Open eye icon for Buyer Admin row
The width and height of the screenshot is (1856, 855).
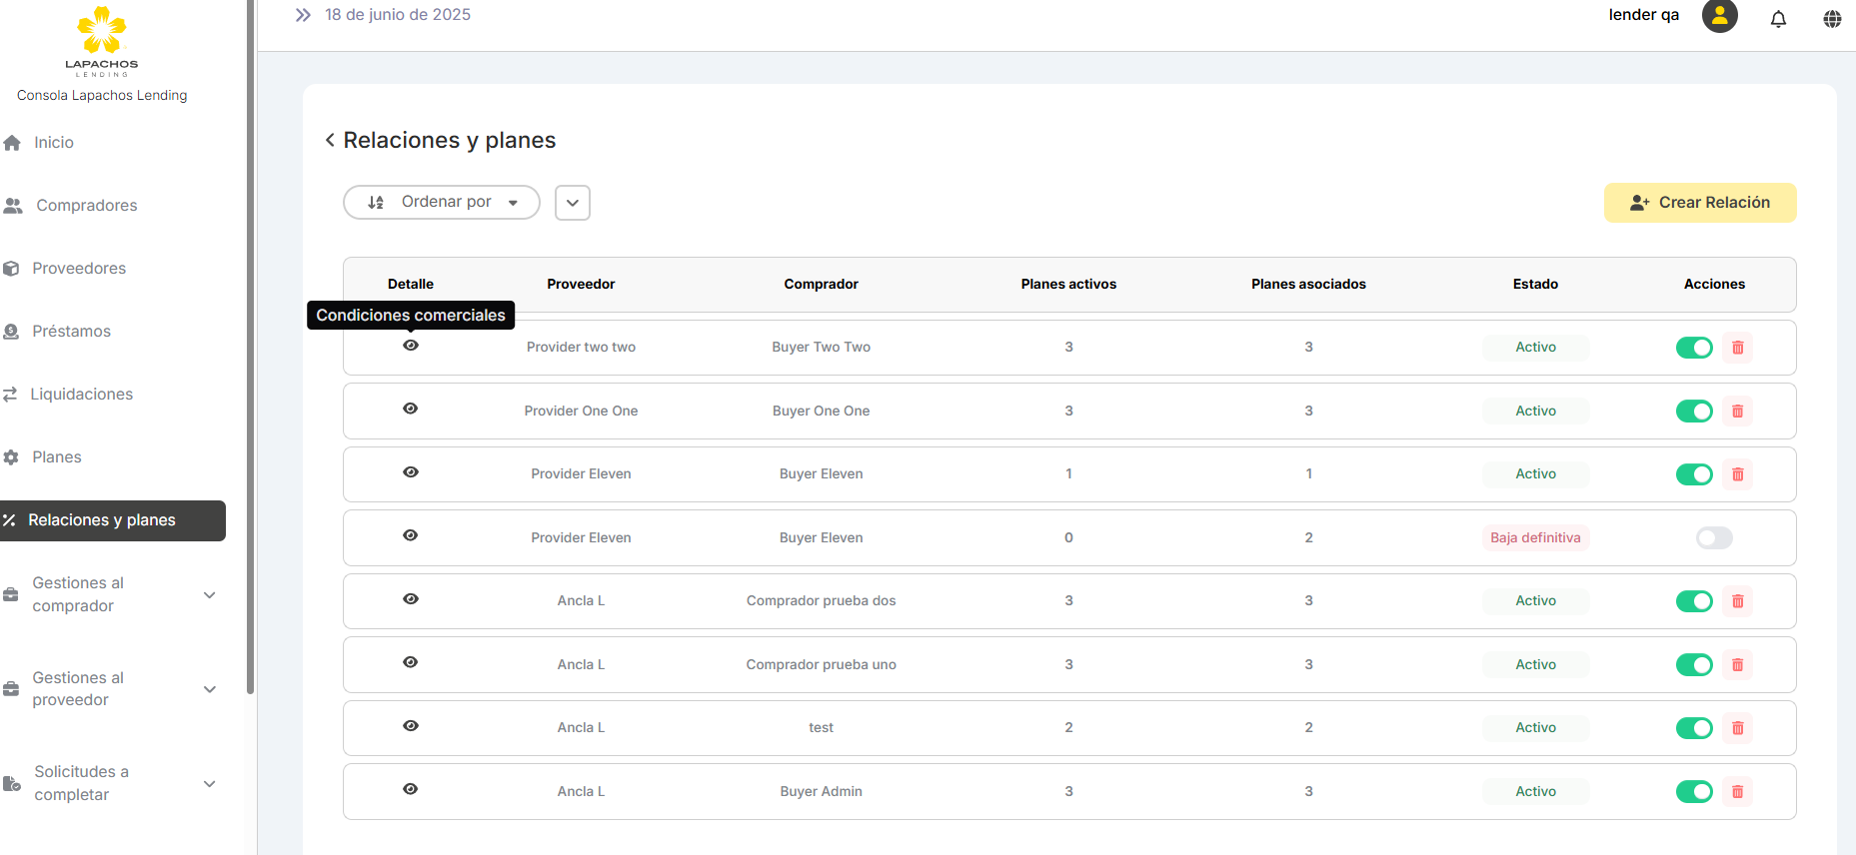point(411,789)
